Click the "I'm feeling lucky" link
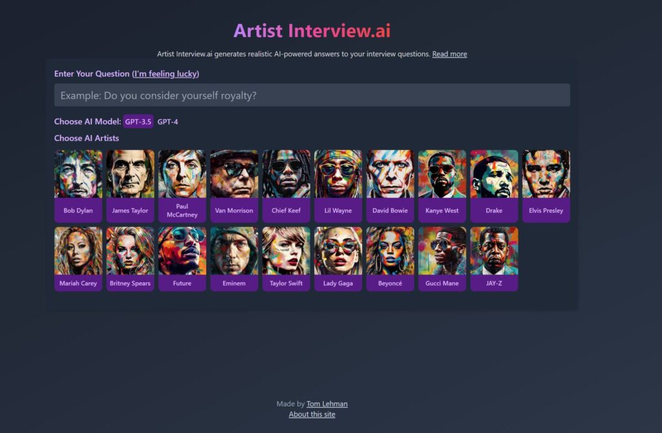662x433 pixels. (165, 74)
